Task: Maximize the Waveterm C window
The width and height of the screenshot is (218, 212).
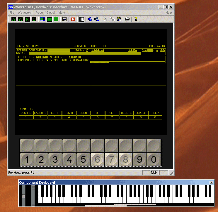Action: coord(166,7)
